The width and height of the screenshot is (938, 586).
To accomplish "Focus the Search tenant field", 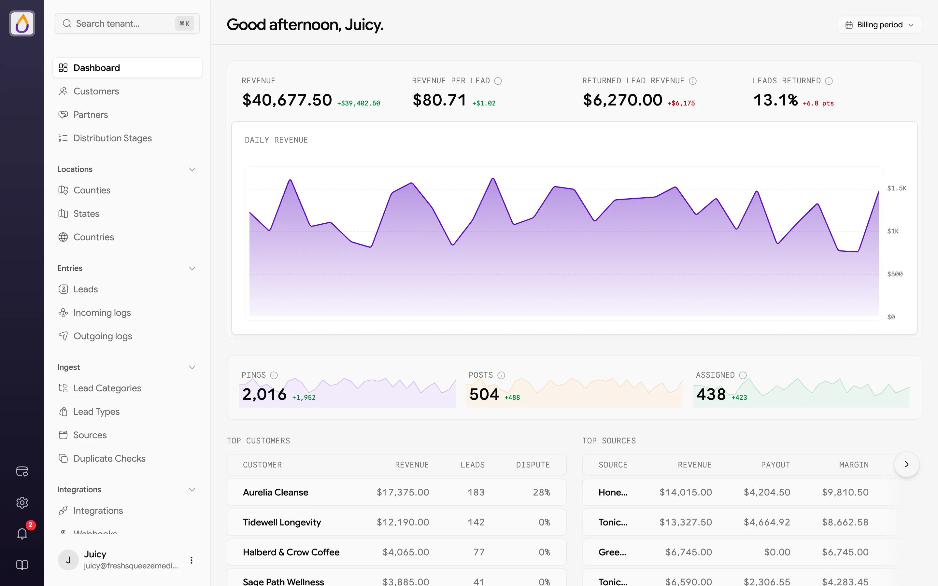I will (x=127, y=24).
